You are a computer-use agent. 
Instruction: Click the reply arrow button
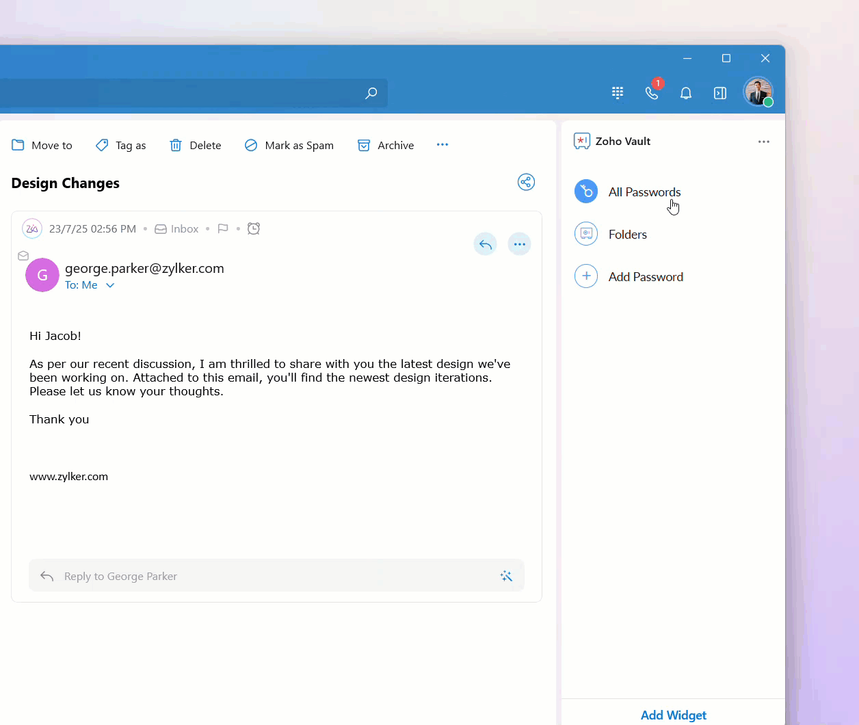[x=486, y=244]
